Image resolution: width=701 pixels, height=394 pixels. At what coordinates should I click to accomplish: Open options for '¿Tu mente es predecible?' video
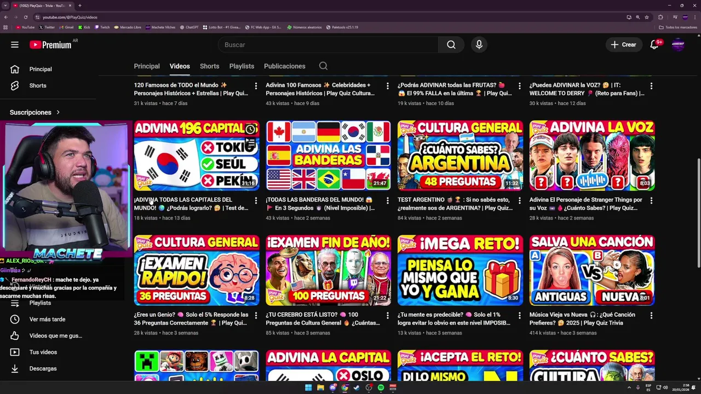[x=519, y=316]
